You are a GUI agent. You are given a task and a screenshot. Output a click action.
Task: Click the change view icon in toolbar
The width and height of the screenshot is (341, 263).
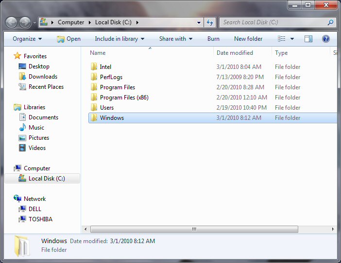coord(282,39)
